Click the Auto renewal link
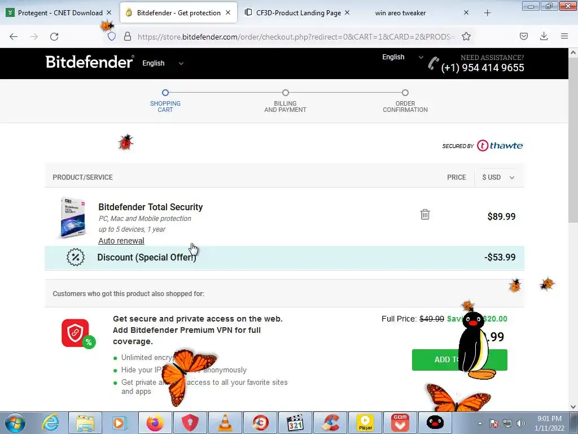 [121, 241]
